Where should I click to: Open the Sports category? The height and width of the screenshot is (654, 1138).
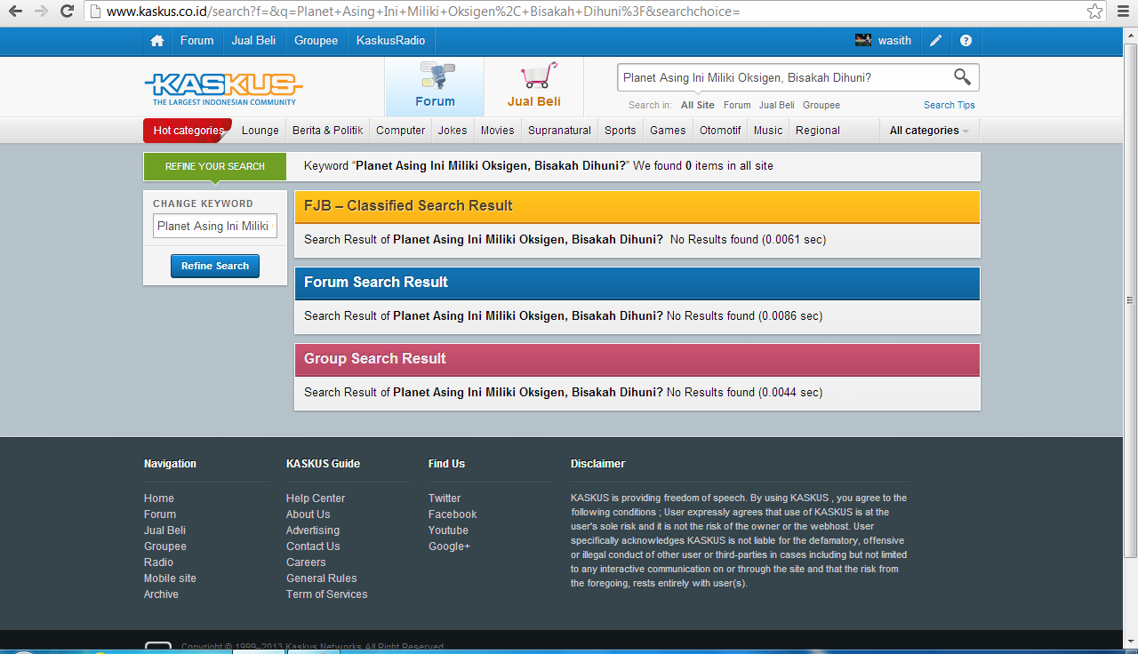621,131
